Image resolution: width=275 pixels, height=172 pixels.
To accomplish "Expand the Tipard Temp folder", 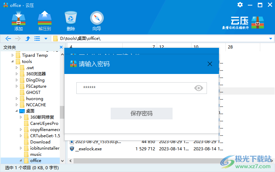I will pyautogui.click(x=12, y=55).
